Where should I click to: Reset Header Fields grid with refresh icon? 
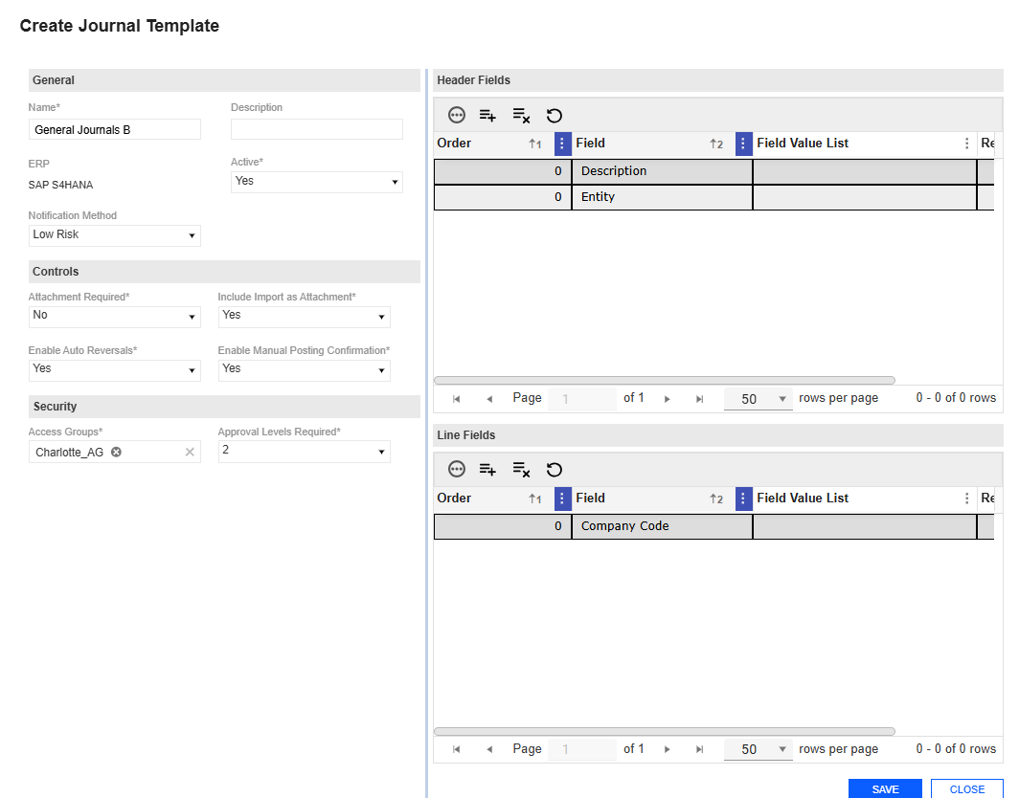point(555,116)
